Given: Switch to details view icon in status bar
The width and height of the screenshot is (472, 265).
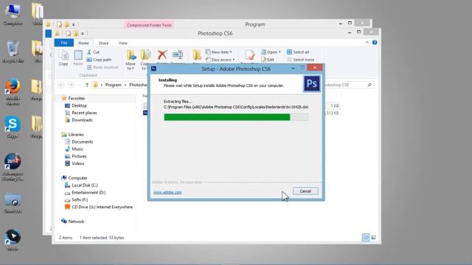Looking at the screenshot, I should (366, 238).
